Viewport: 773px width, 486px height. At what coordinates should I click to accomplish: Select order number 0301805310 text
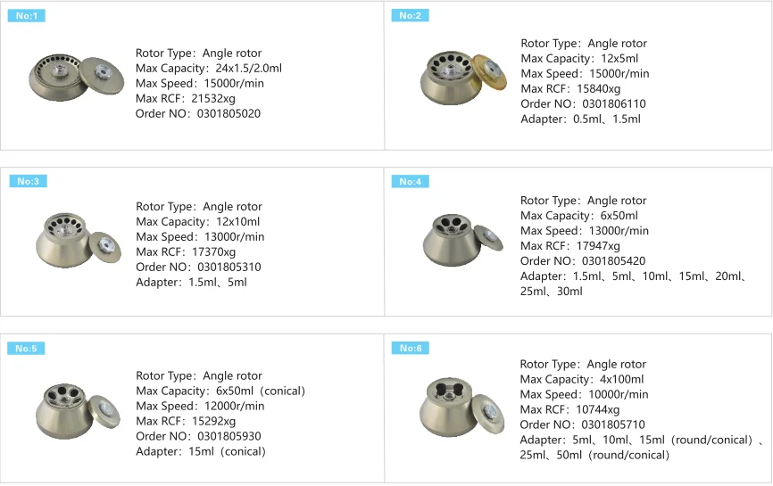click(x=229, y=268)
